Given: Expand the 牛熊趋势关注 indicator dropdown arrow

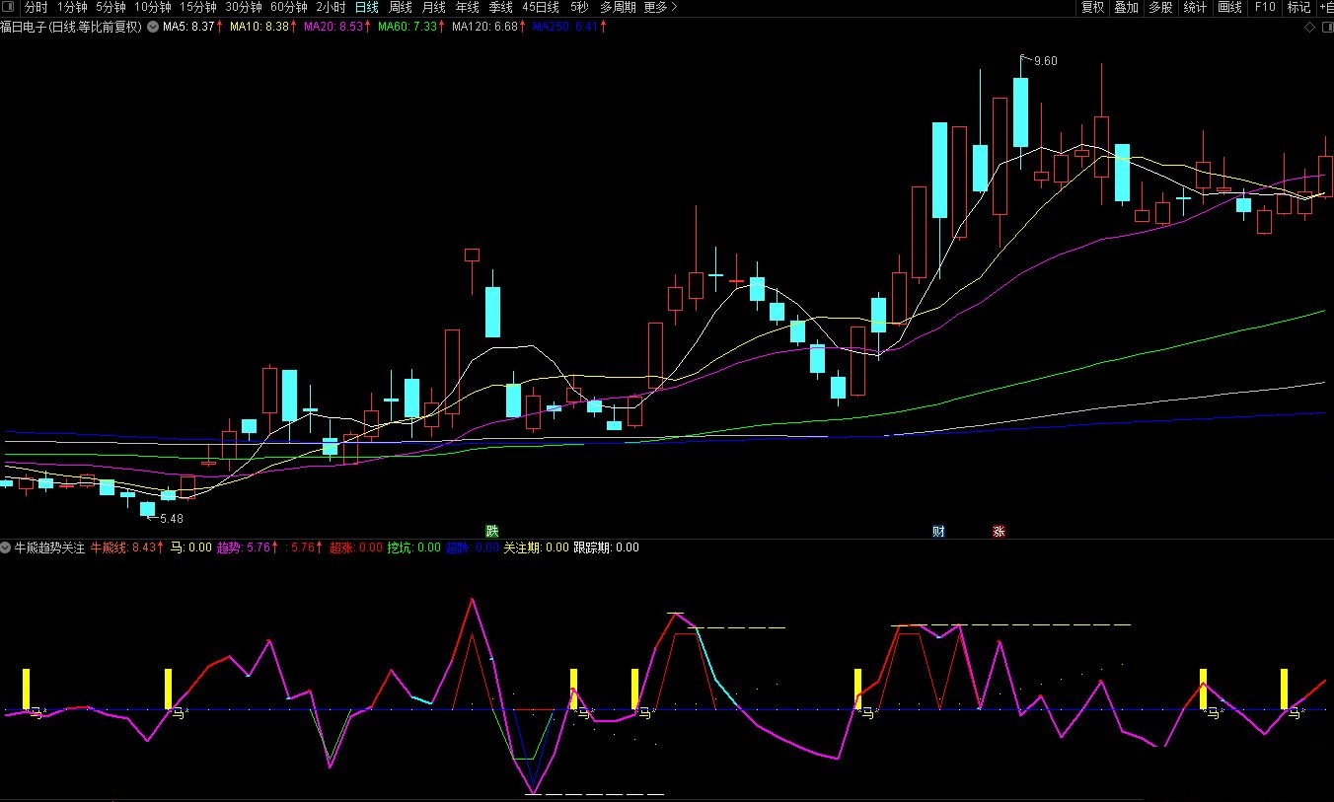Looking at the screenshot, I should pyautogui.click(x=7, y=547).
